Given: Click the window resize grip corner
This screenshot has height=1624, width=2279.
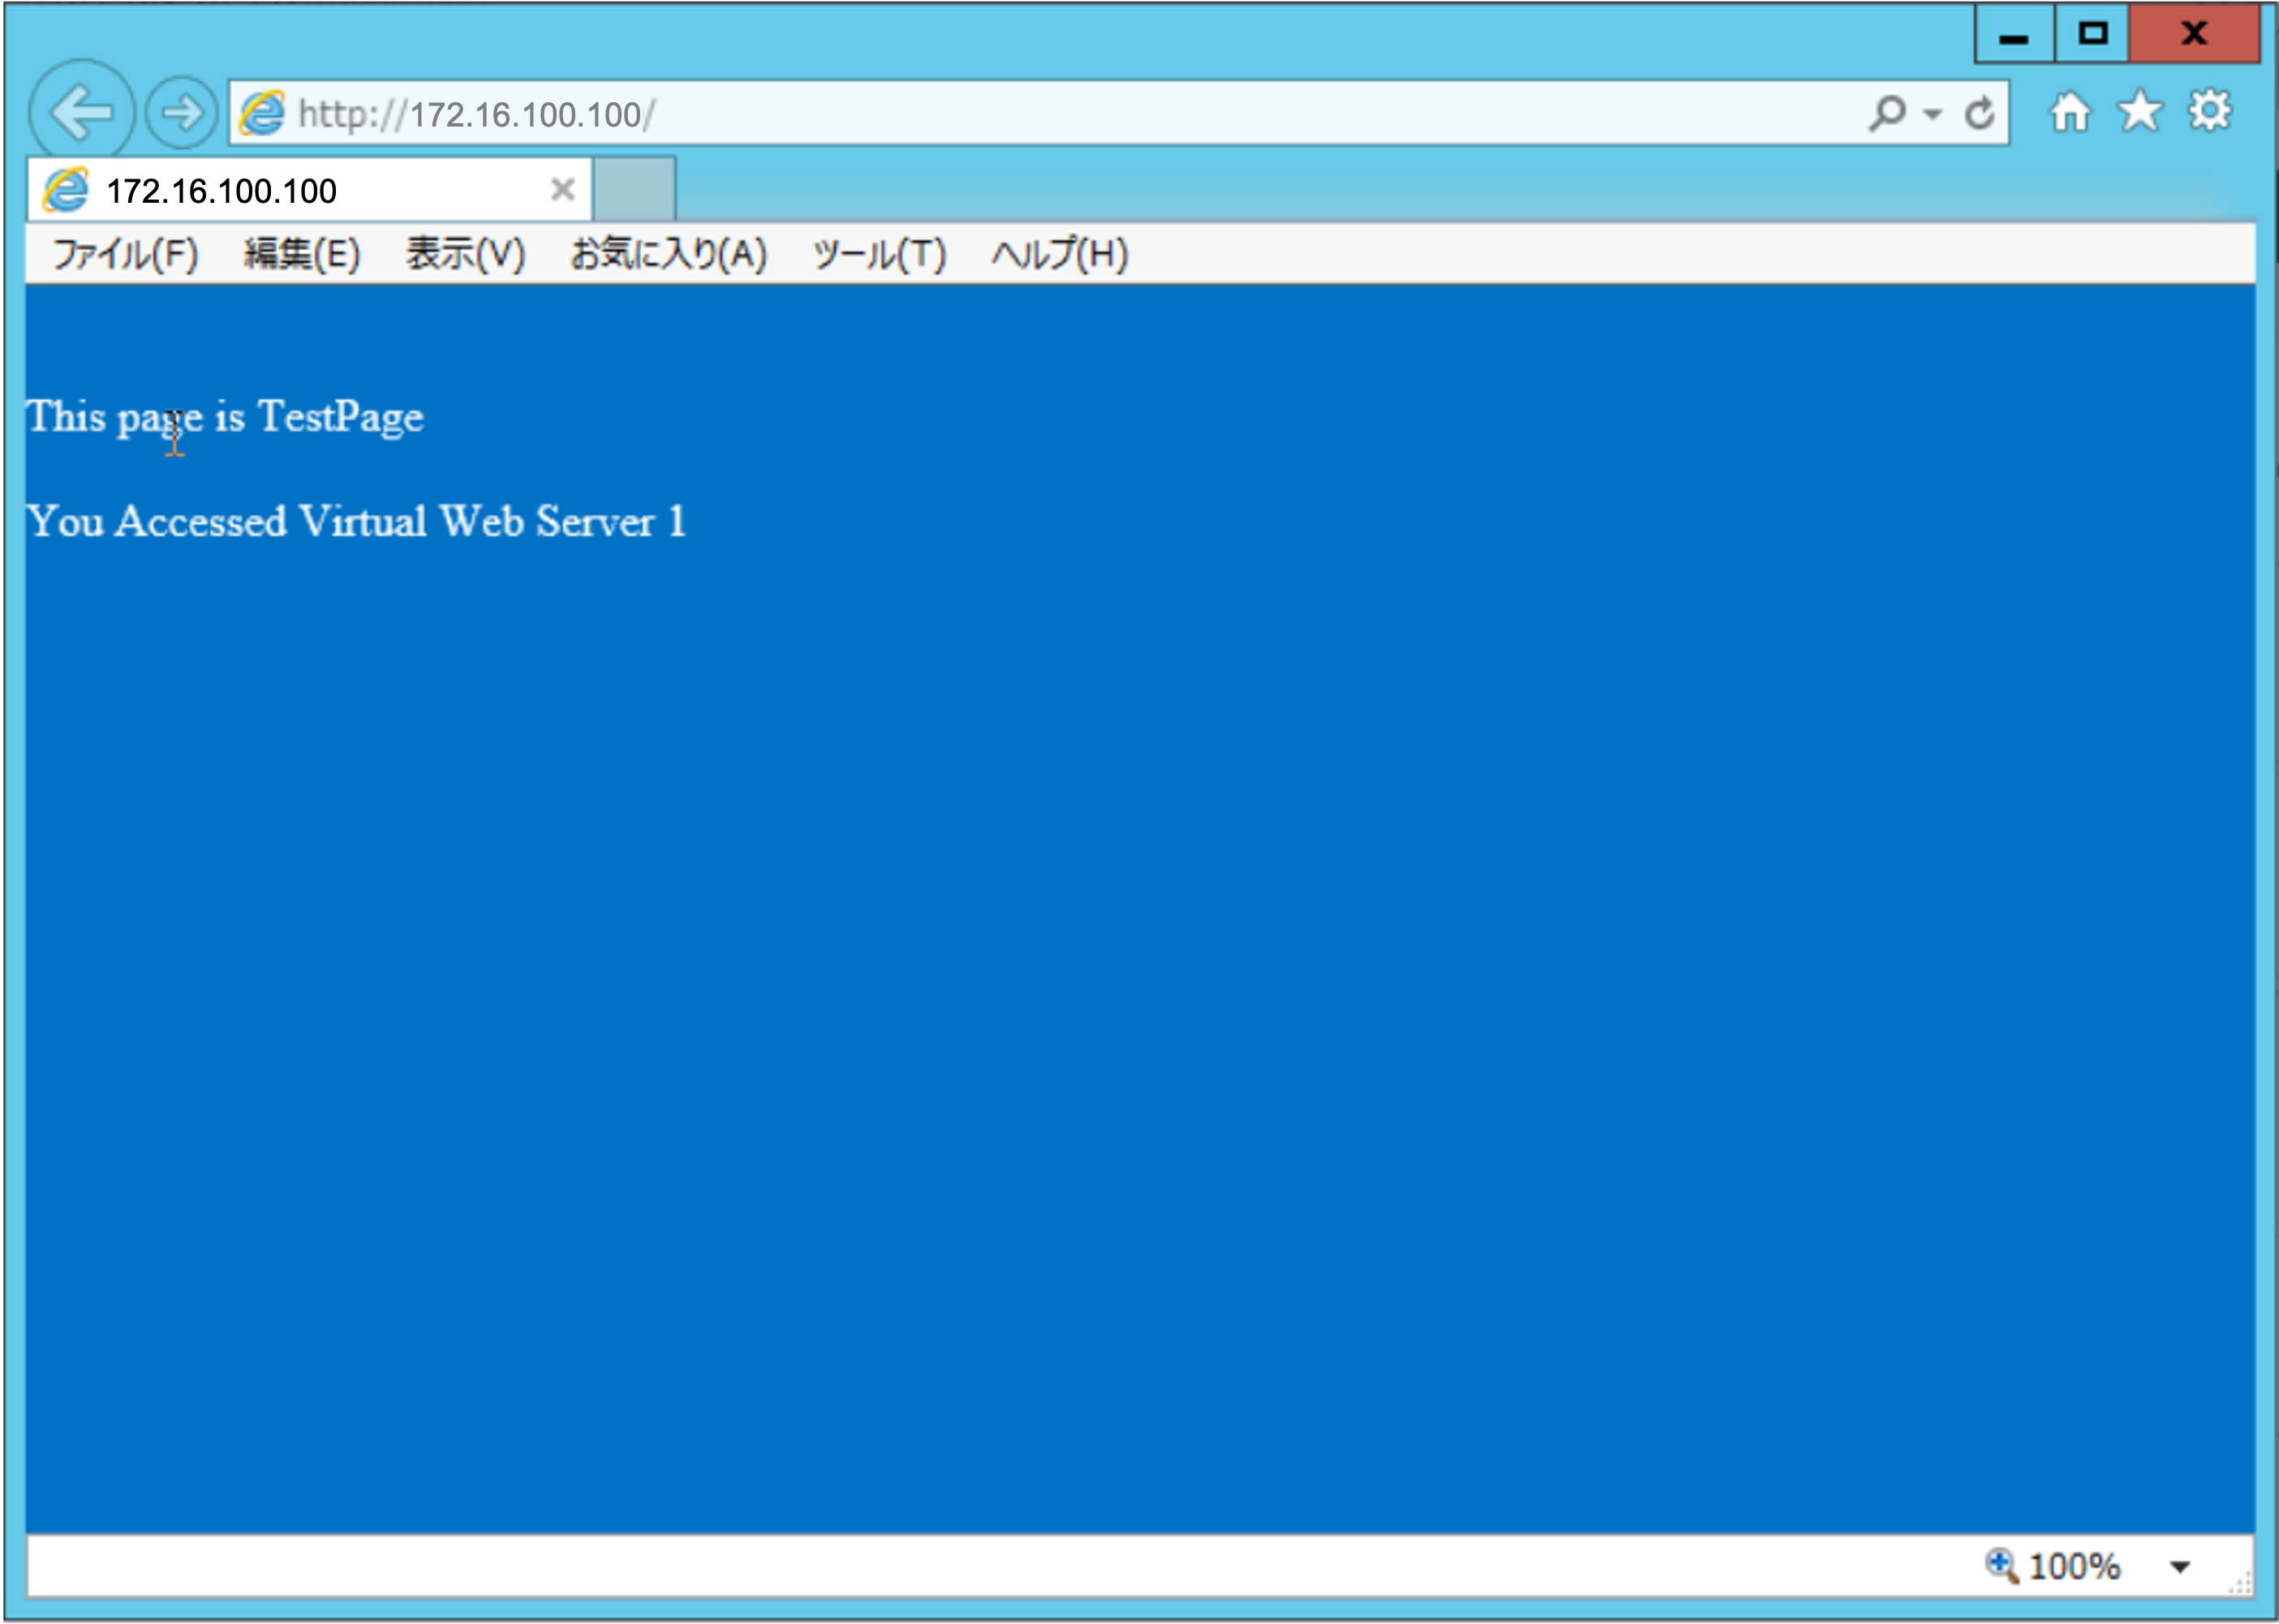Looking at the screenshot, I should pyautogui.click(x=2240, y=1582).
